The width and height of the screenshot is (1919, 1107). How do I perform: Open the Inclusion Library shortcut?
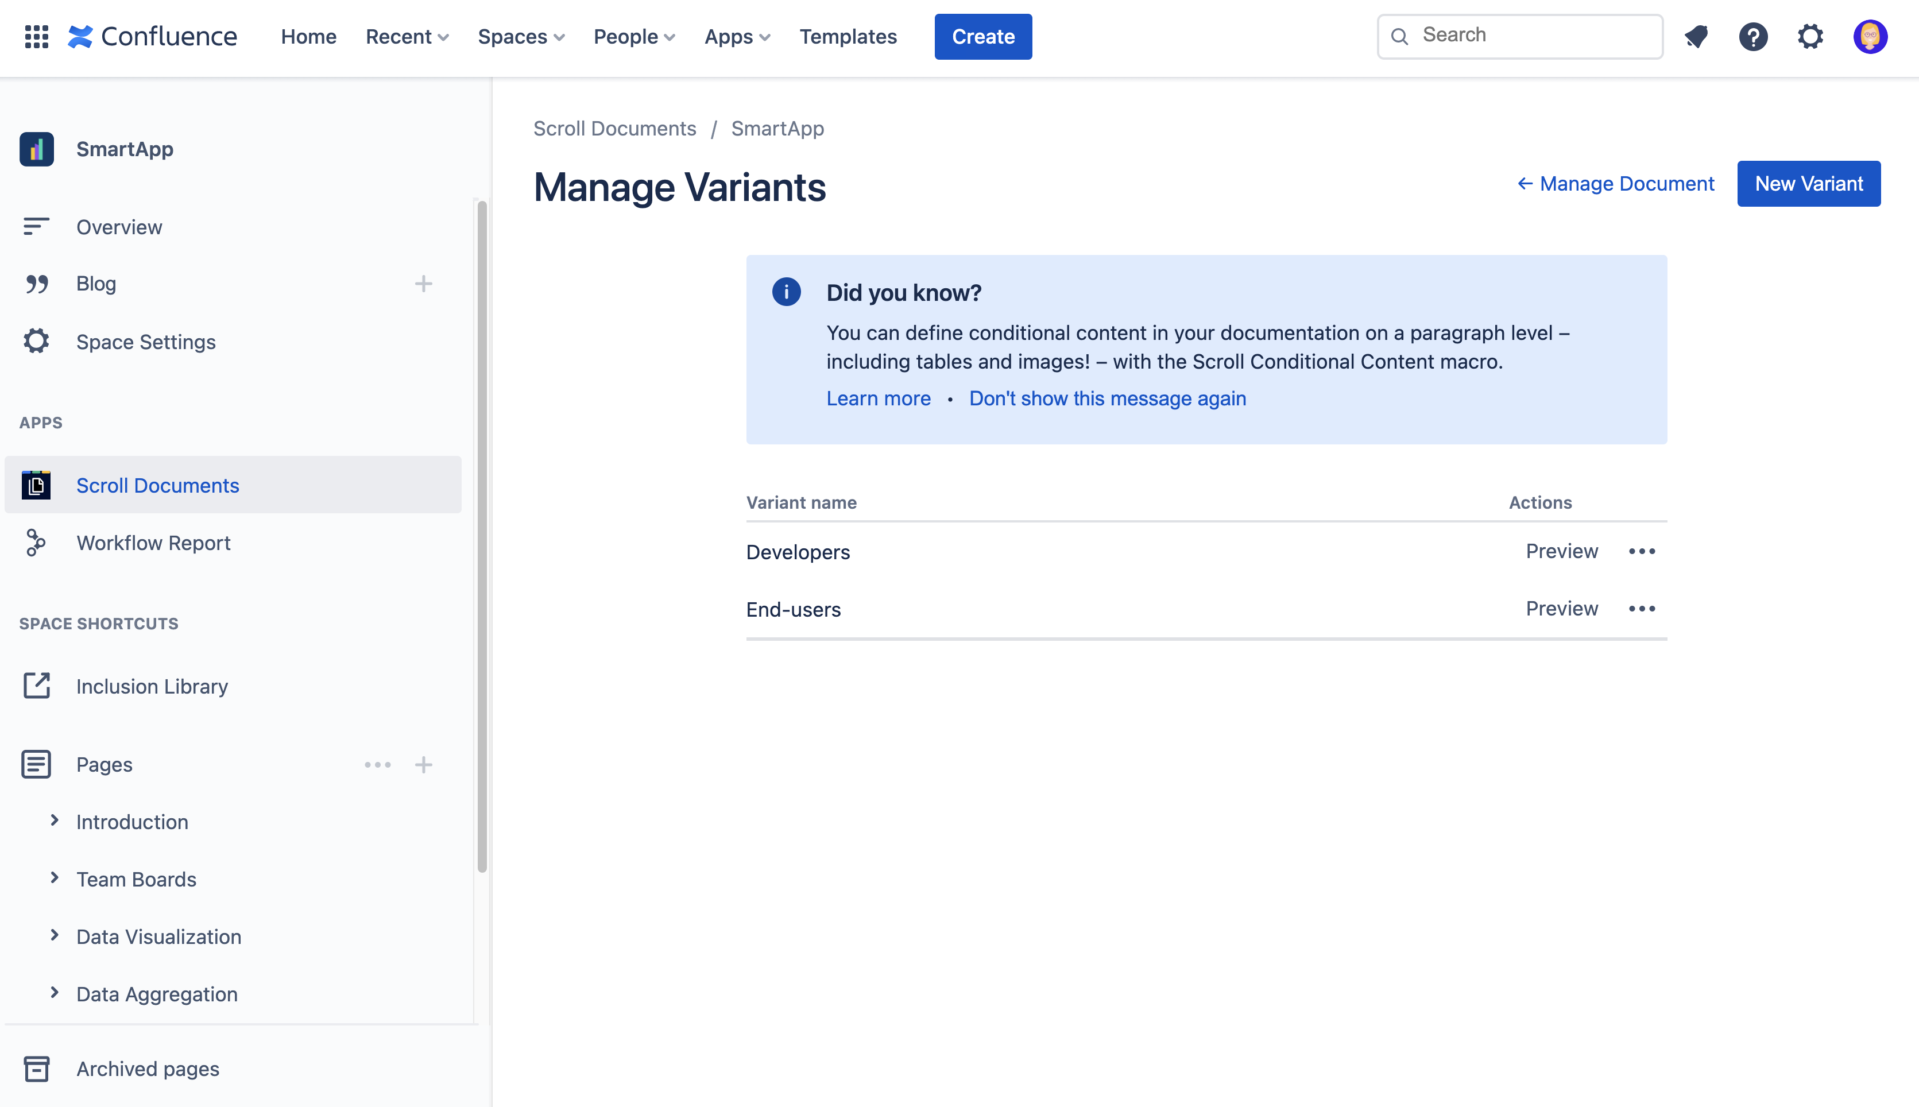tap(152, 686)
